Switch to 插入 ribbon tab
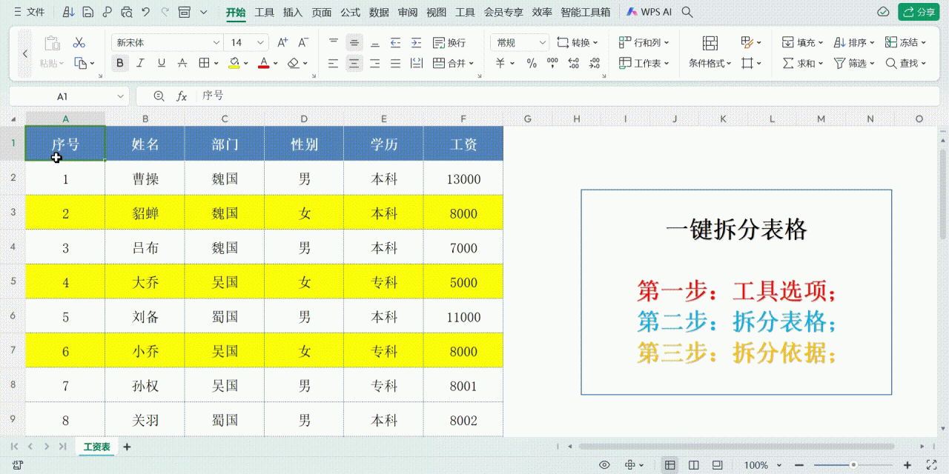 (293, 12)
